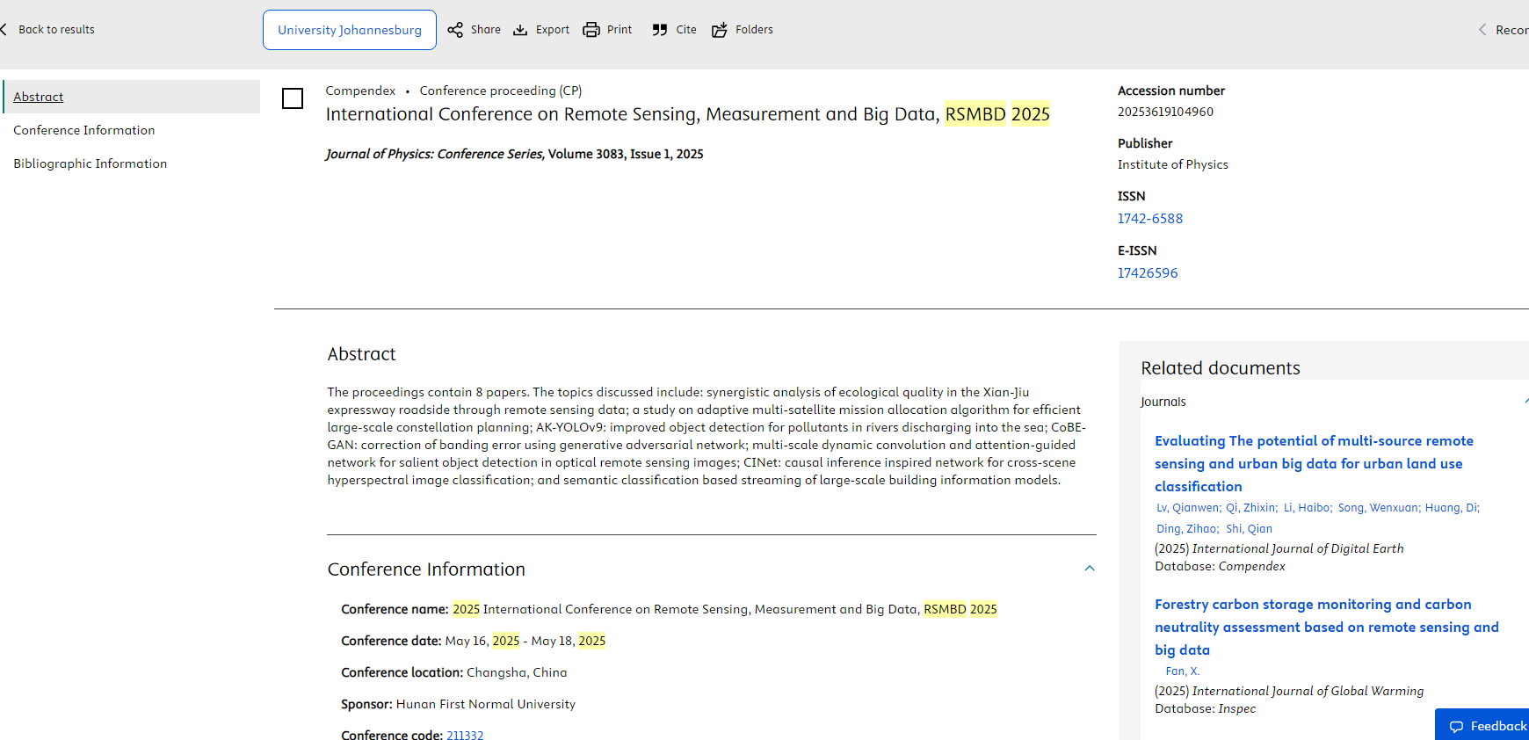Go to Conference Information in sidebar
Viewport: 1529px width, 740px height.
[x=84, y=130]
